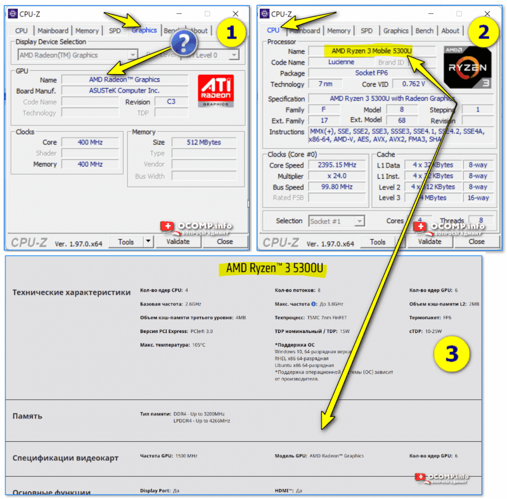Switch to SPD tab in right CPU-Z window
The image size is (507, 499).
click(x=366, y=30)
